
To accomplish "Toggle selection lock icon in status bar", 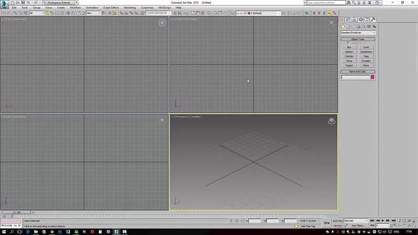I will [x=236, y=221].
